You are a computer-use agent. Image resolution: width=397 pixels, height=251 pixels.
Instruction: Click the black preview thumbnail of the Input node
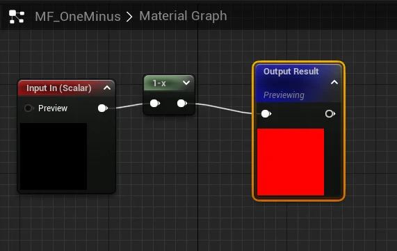tap(54, 156)
